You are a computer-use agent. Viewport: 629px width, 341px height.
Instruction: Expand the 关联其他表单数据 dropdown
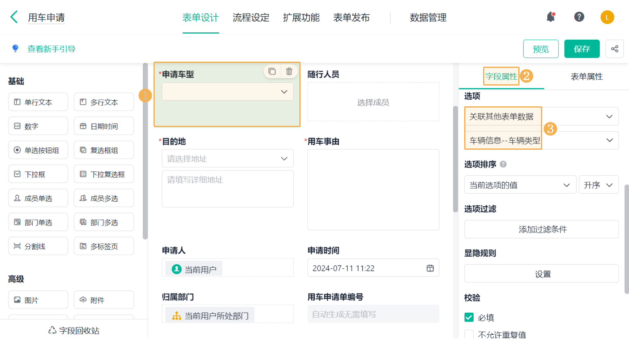609,117
